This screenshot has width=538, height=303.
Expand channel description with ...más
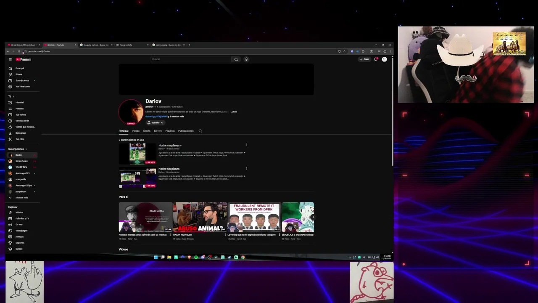click(x=234, y=112)
